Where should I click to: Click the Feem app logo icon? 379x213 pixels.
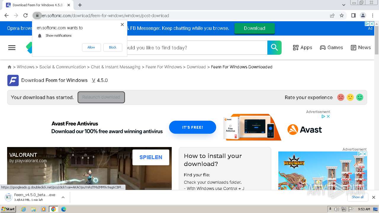[x=13, y=80]
